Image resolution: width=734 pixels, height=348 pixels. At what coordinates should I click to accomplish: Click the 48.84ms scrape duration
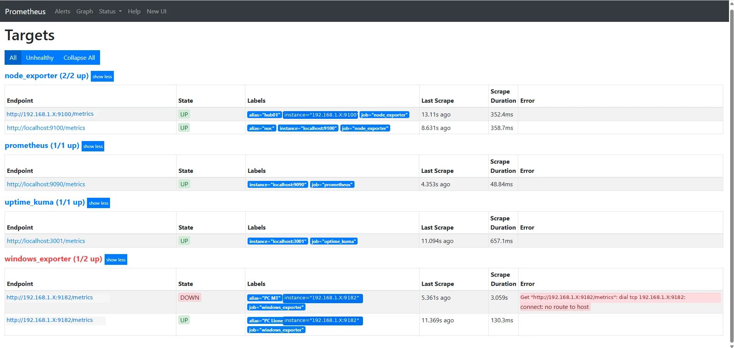tap(501, 184)
